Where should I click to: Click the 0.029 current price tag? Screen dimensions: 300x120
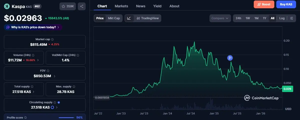[287, 89]
